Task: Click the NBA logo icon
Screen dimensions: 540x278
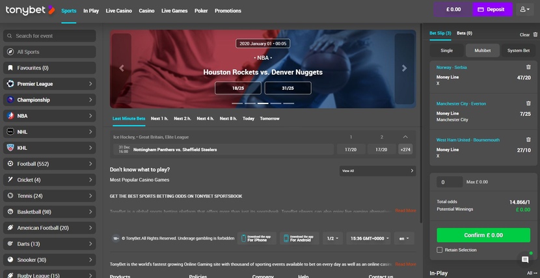Action: [x=10, y=116]
